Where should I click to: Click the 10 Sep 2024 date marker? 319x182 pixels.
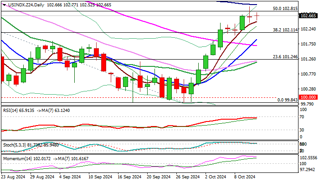coord(101,177)
